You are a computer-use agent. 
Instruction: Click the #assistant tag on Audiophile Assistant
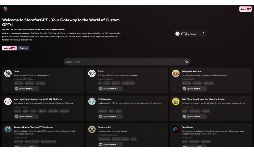197,83
